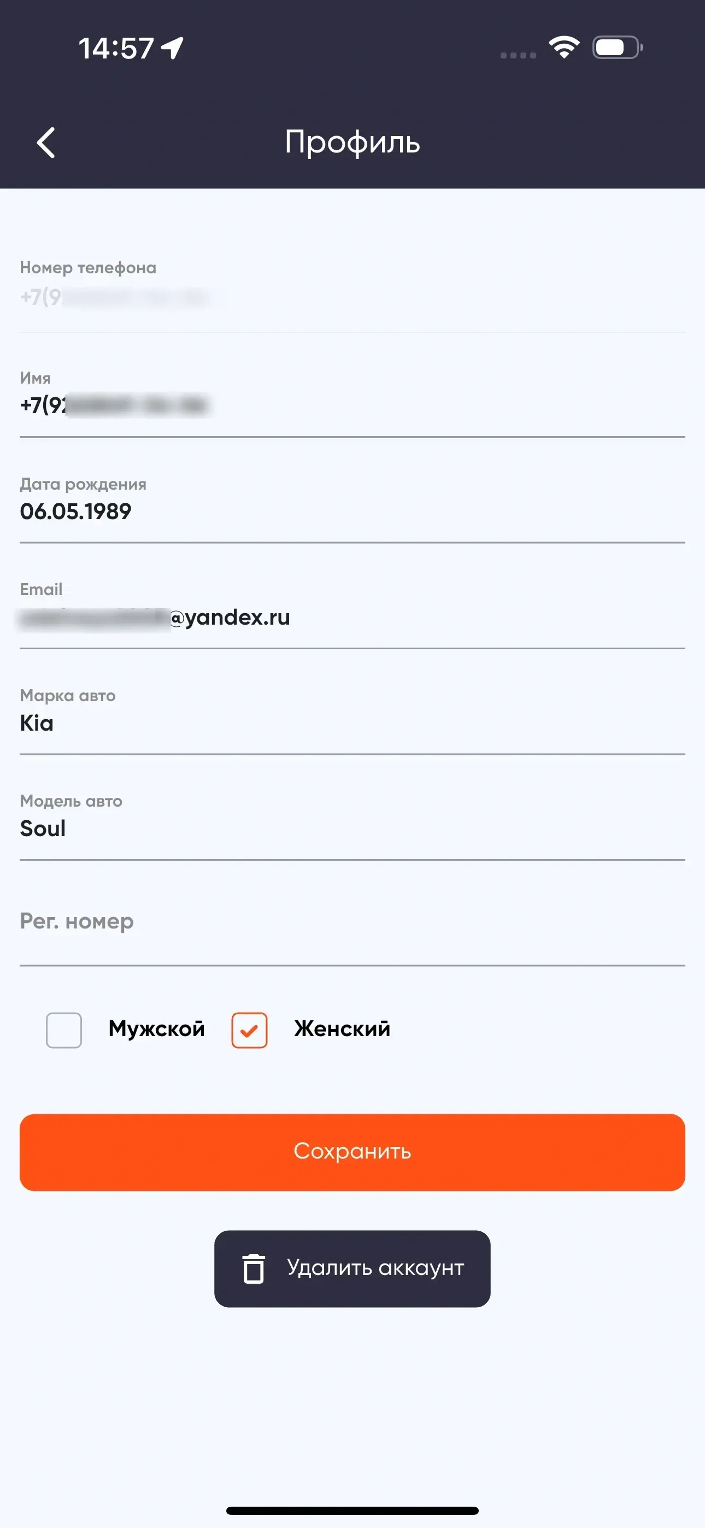Focus the Рег. номер input field
The image size is (705, 1528).
[x=352, y=922]
